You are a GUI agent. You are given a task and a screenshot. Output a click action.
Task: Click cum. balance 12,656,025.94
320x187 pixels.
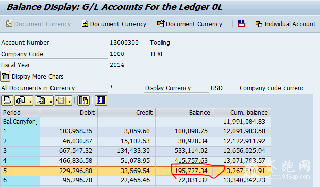click(244, 151)
